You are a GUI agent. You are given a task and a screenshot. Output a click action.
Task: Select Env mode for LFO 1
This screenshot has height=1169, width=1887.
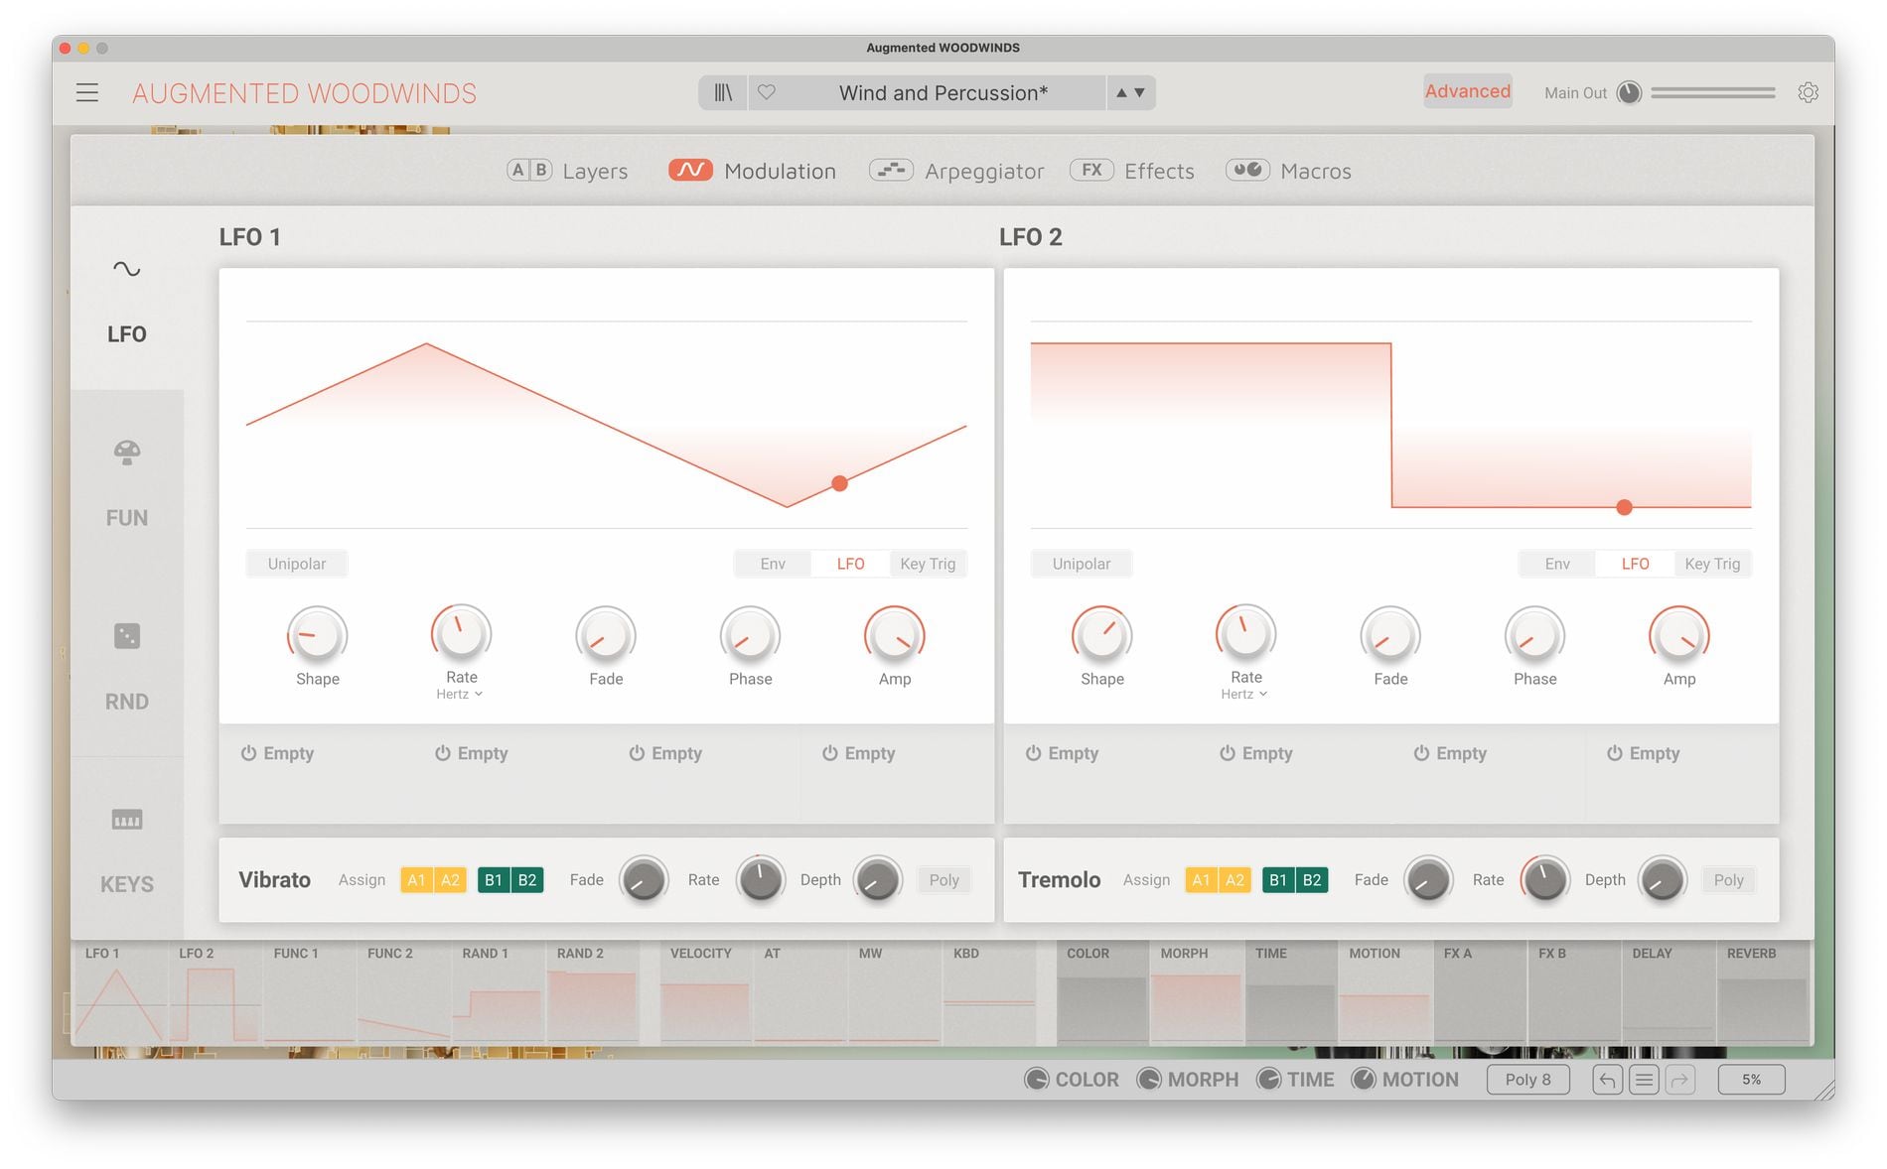(773, 564)
